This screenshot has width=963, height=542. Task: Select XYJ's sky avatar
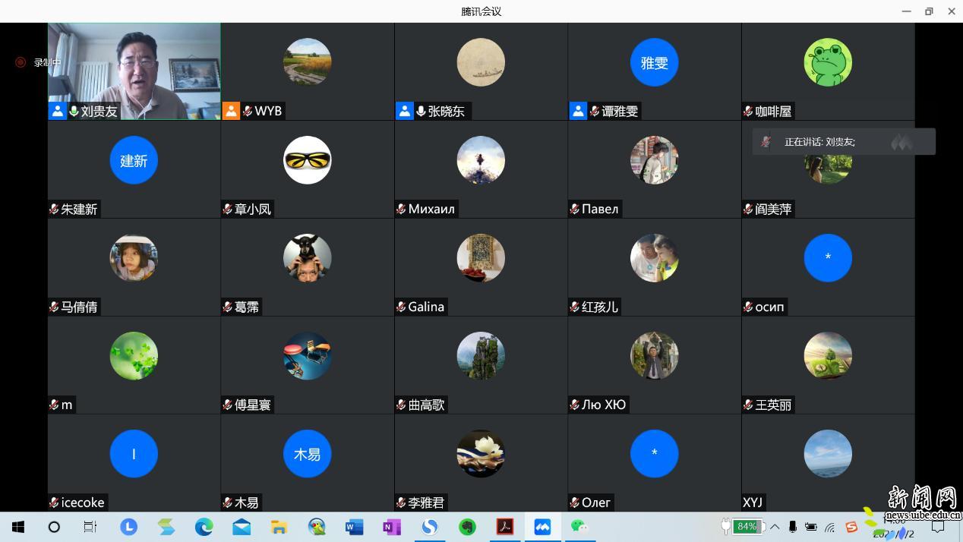[828, 454]
